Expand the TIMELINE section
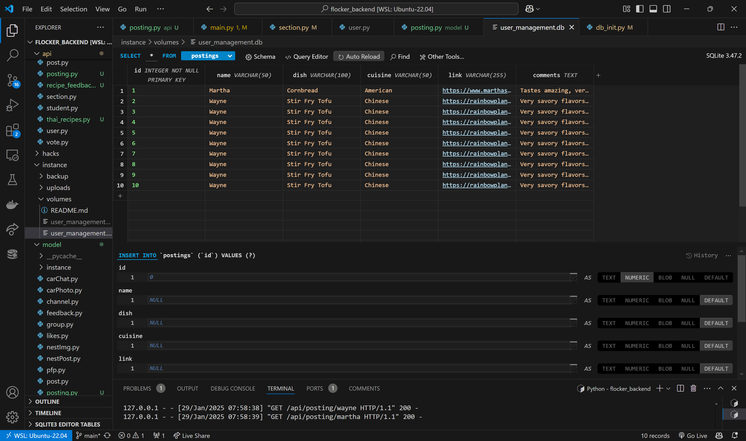The image size is (746, 441). coord(69,413)
